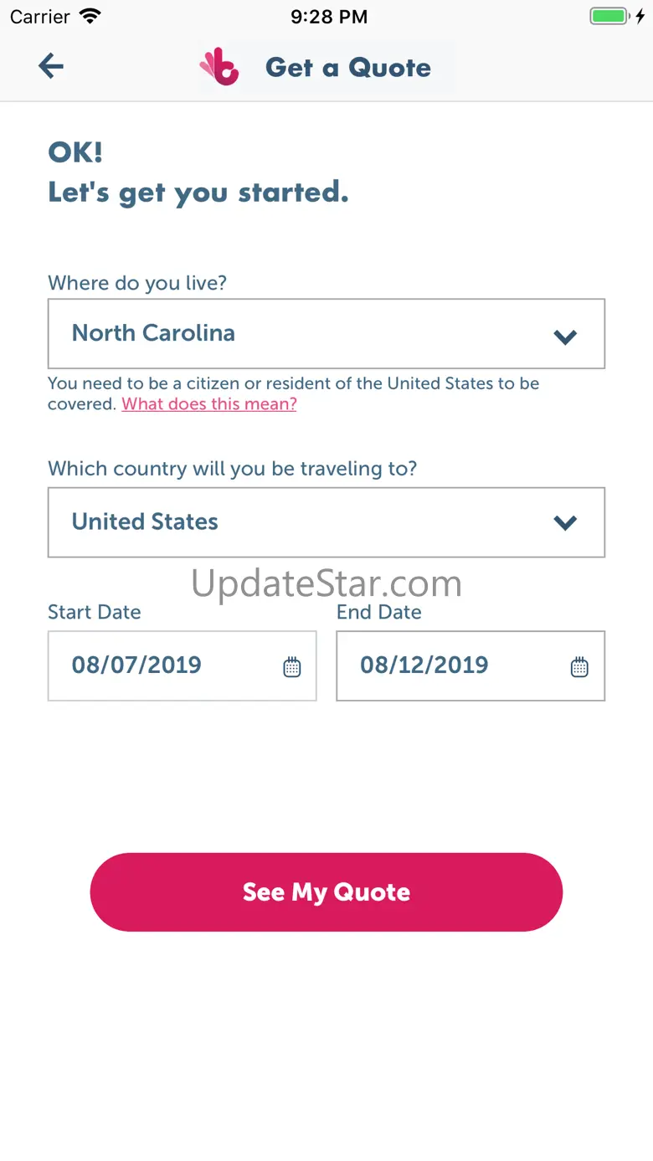Expand state list using North Carolina chevron
The image size is (653, 1161).
pyautogui.click(x=566, y=336)
